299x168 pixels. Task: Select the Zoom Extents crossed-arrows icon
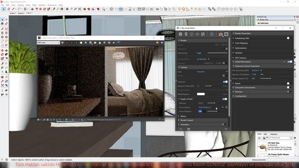tap(80, 9)
